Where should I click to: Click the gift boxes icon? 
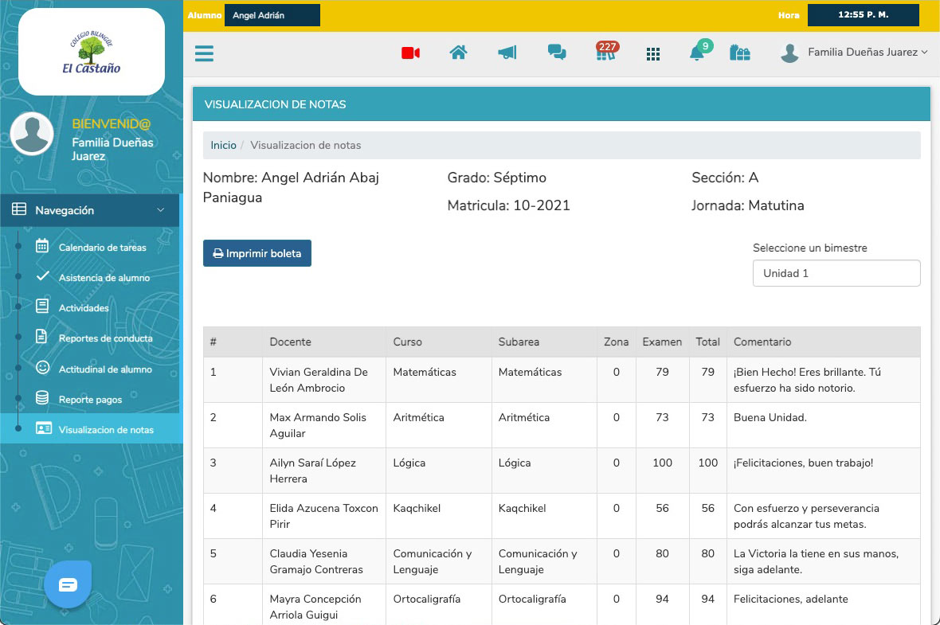[740, 53]
